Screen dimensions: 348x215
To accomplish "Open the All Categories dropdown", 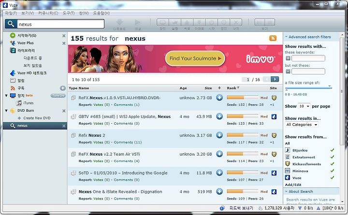I will pyautogui.click(x=302, y=125).
